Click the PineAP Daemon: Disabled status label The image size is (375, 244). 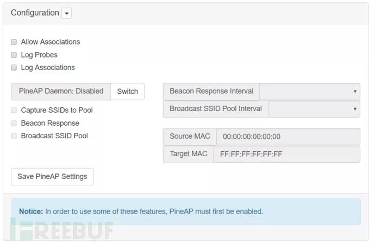pyautogui.click(x=60, y=92)
